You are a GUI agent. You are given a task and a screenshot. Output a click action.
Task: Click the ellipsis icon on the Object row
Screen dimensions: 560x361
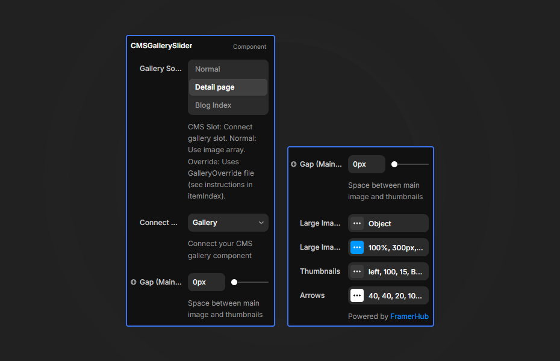click(x=357, y=223)
